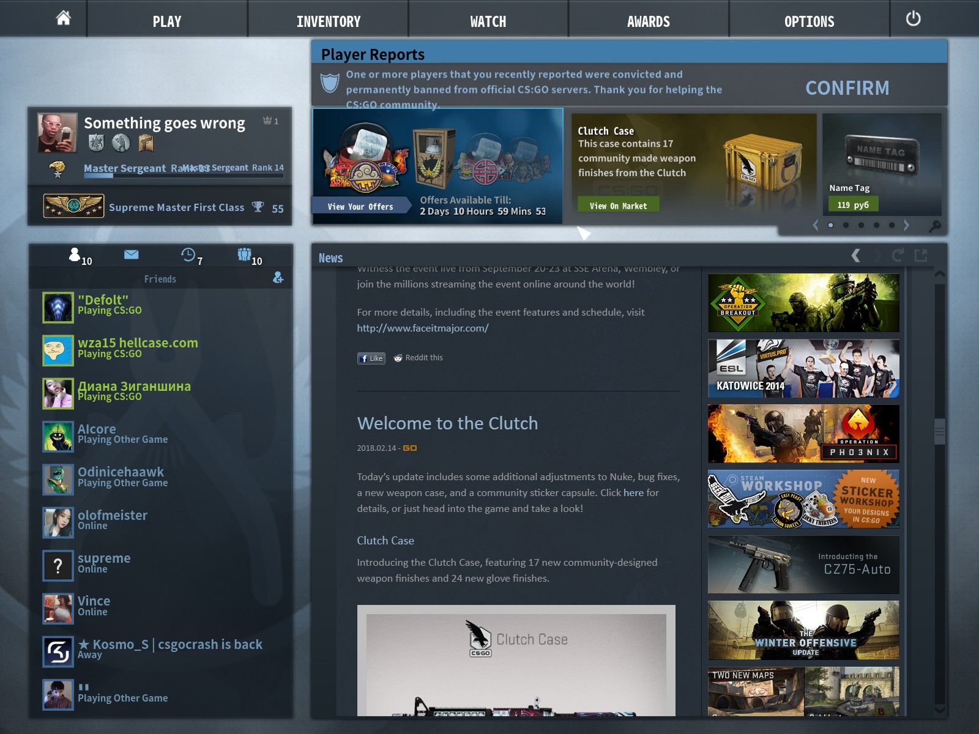Show next store carousel page arrow
The width and height of the screenshot is (979, 734).
[x=906, y=225]
